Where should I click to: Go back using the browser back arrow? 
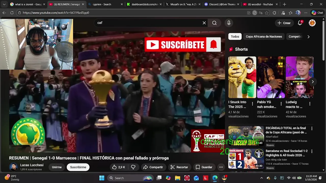(x=4, y=13)
